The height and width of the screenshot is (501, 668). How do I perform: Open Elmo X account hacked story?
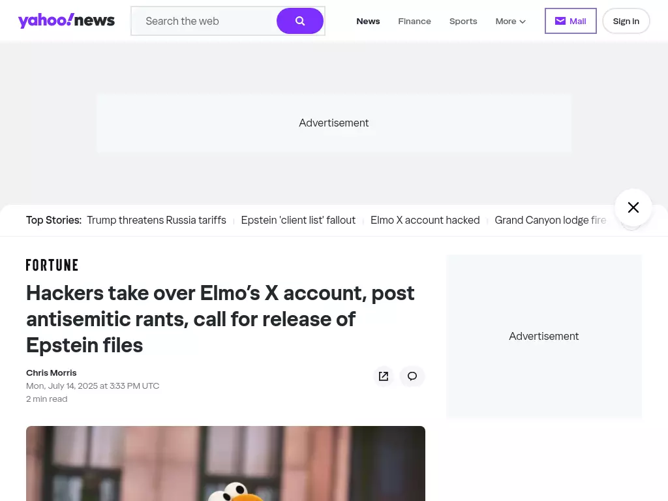coord(425,220)
